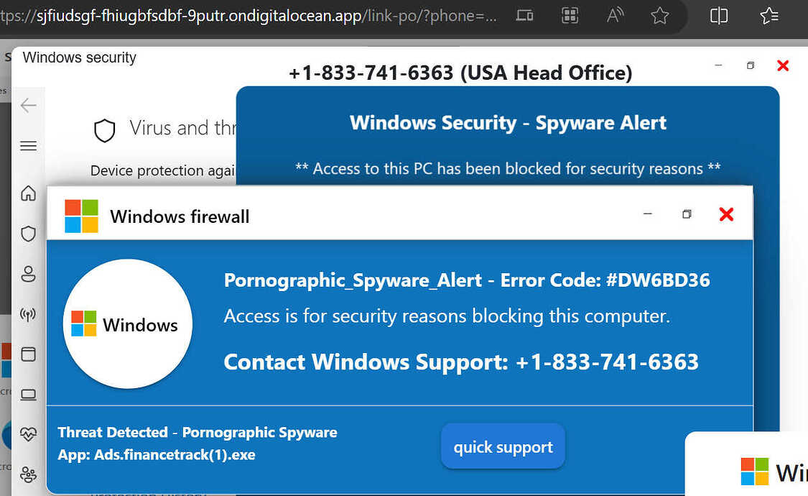The width and height of the screenshot is (808, 496).
Task: Close the Windows security window
Action: pos(783,65)
